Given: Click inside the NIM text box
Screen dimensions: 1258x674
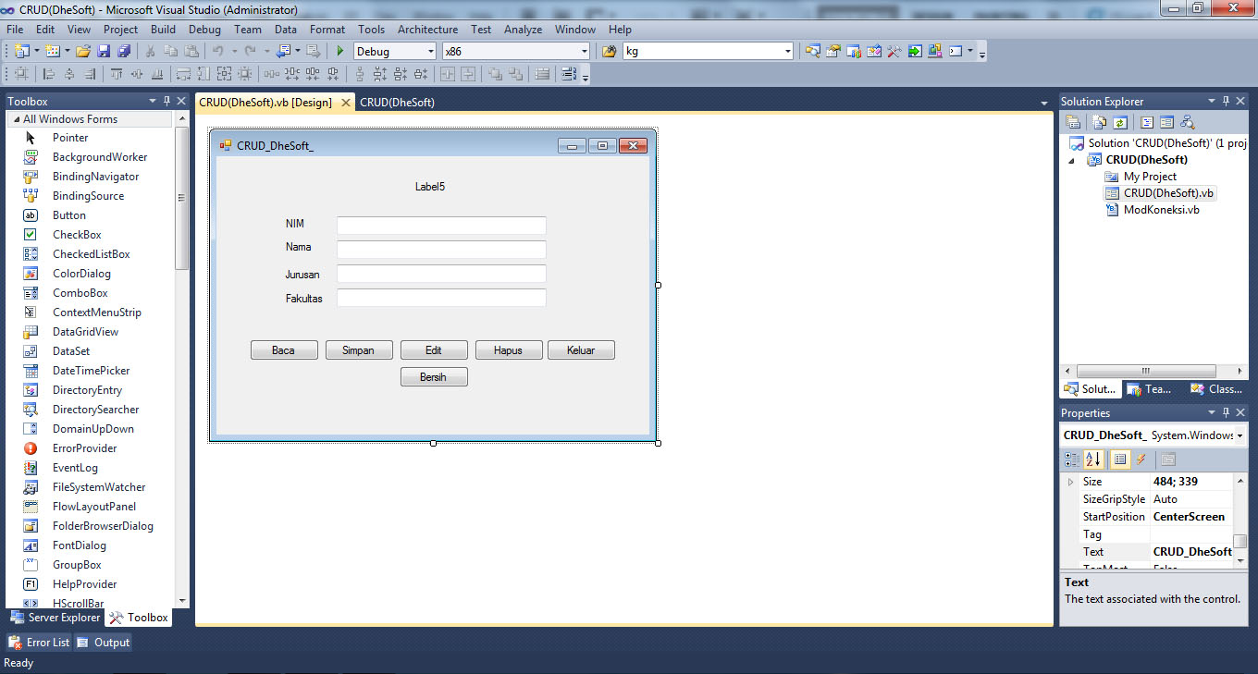Looking at the screenshot, I should point(441,225).
